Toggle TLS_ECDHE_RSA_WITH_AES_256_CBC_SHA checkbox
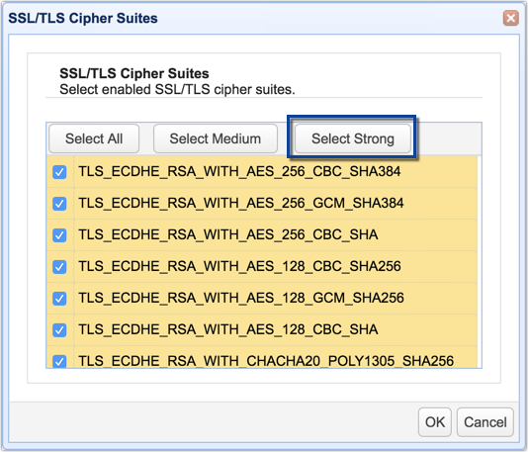This screenshot has height=452, width=528. (x=59, y=235)
